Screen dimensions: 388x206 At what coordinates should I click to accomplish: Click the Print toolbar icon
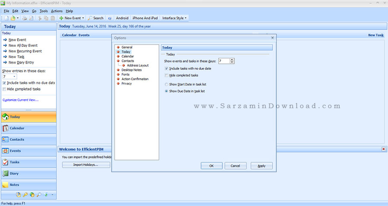[25, 18]
